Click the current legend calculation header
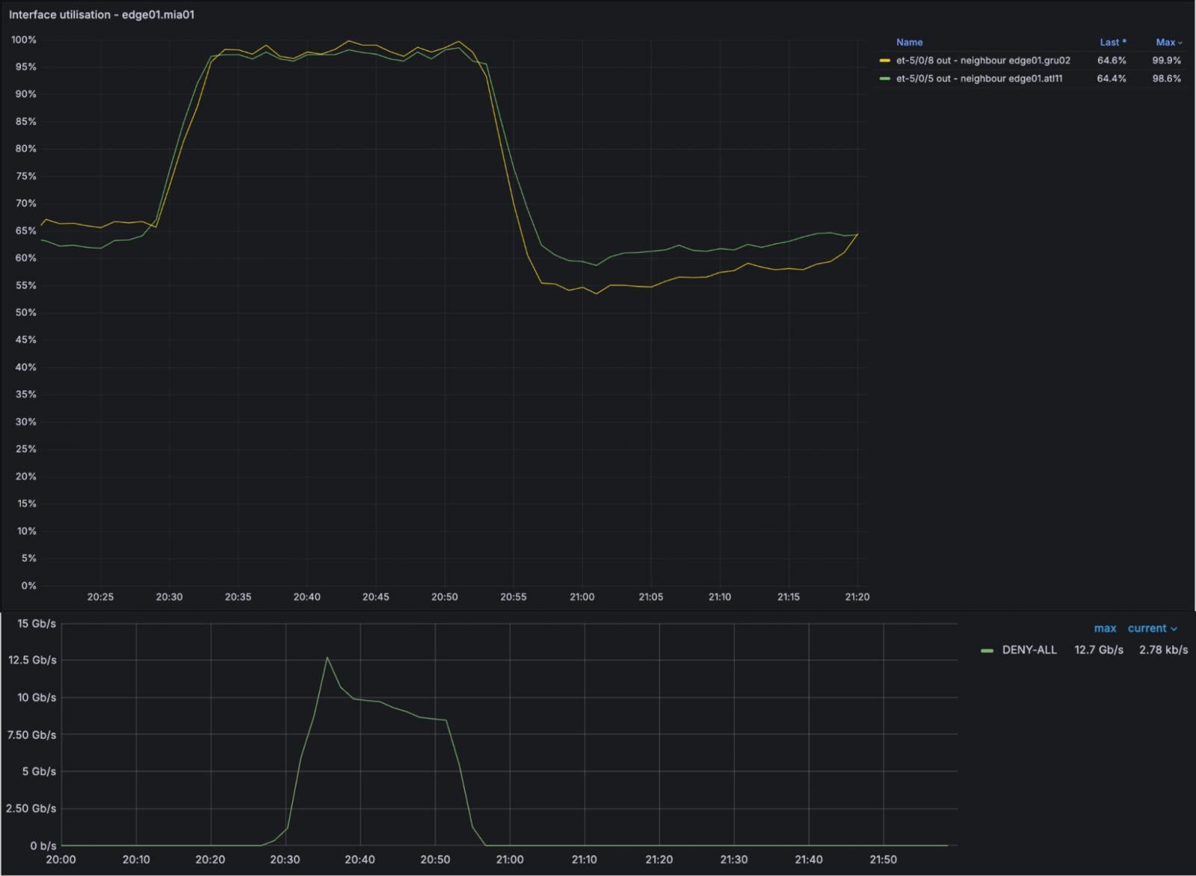The width and height of the screenshot is (1196, 876). pos(1147,628)
